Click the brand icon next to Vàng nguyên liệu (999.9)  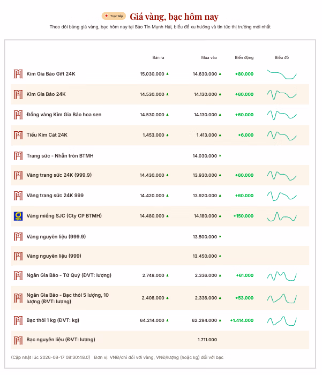[x=18, y=237]
